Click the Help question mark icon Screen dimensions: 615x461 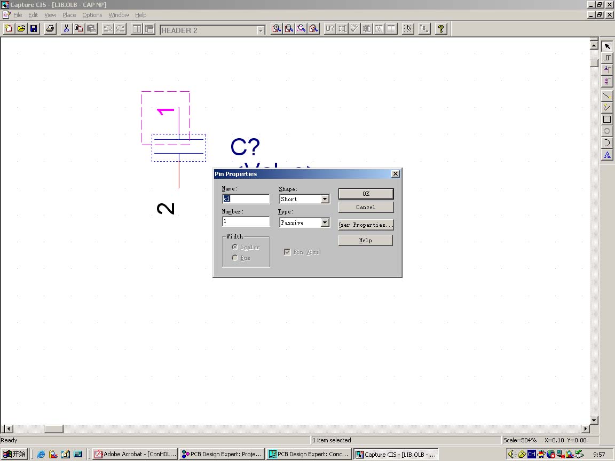pos(441,29)
